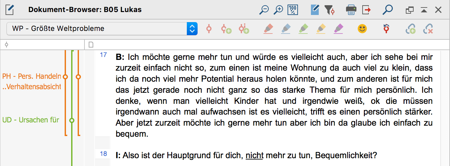Click the coding column header icon
This screenshot has width=450, height=166.
pos(6,45)
